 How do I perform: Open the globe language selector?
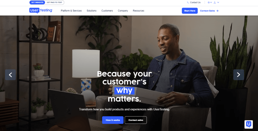tap(209, 3)
